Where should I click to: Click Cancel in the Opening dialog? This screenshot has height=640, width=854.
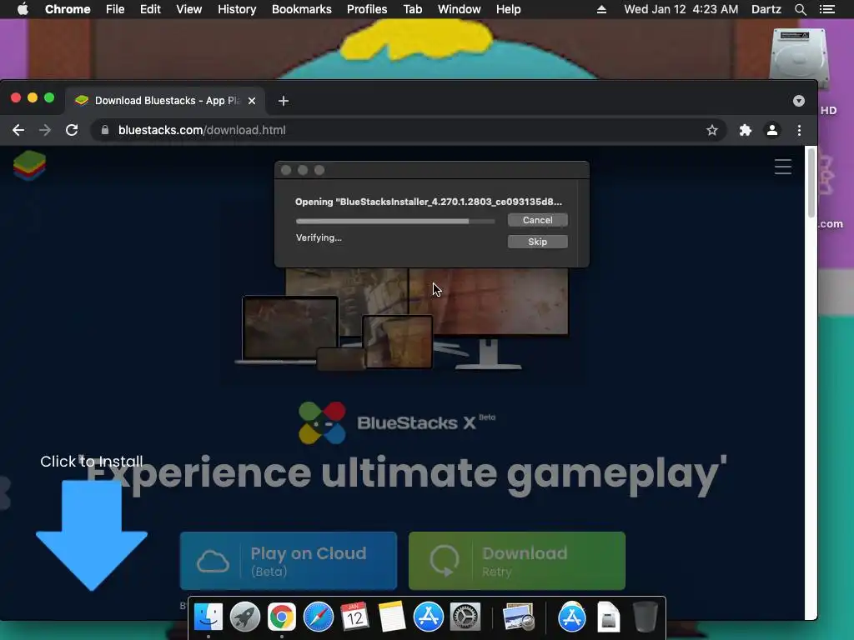[x=538, y=220]
